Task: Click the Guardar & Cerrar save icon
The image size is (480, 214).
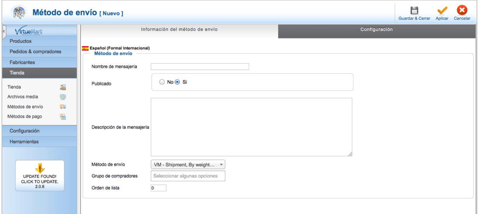Action: (x=414, y=11)
